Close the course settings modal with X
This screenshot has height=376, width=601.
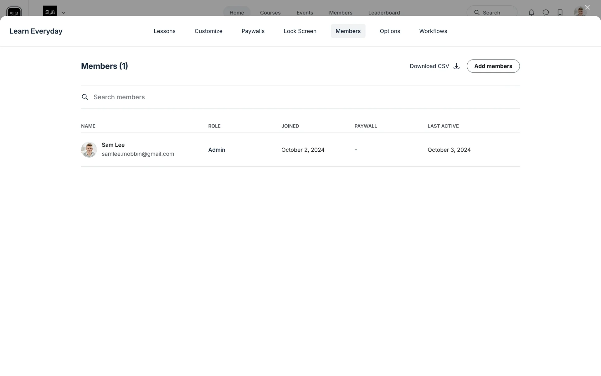587,7
